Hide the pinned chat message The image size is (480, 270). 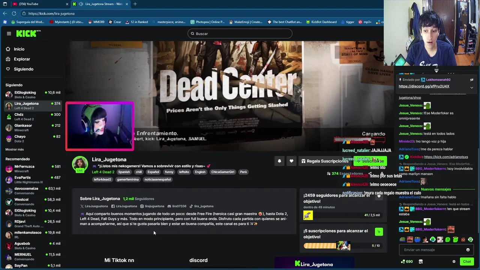(x=472, y=79)
